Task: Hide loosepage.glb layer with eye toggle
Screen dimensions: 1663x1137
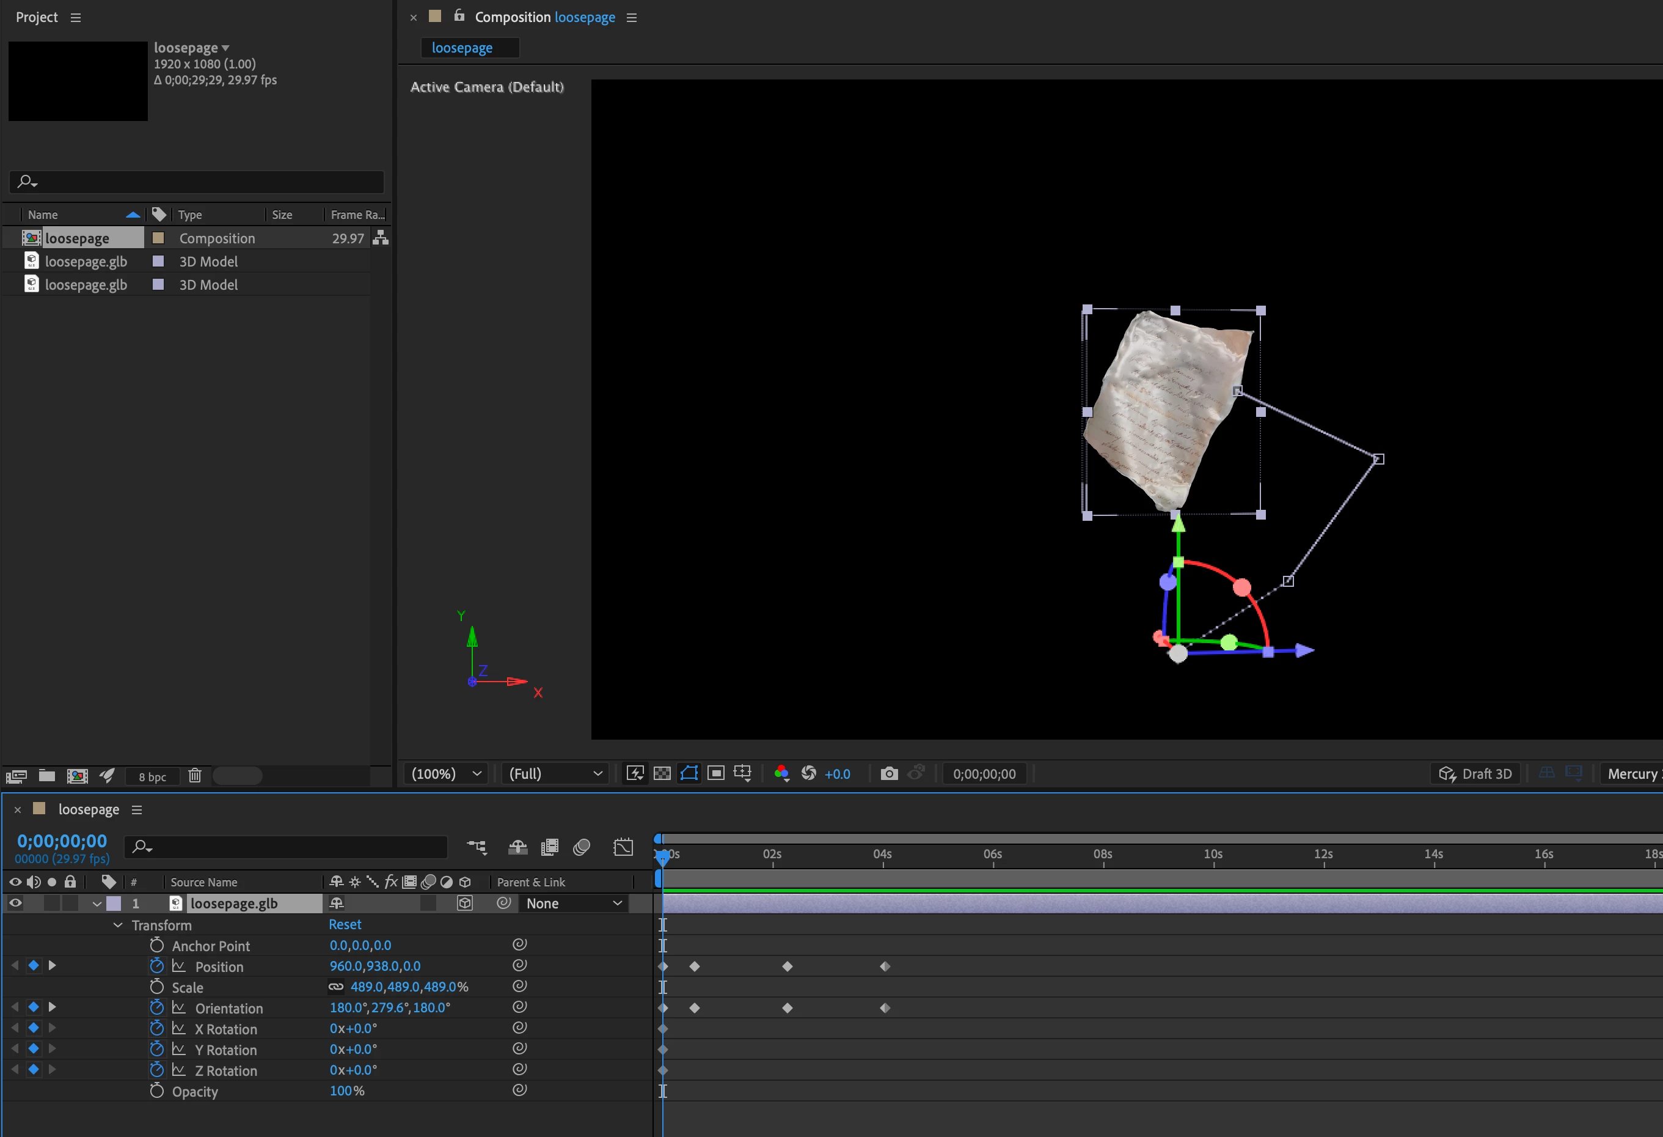Action: click(15, 903)
